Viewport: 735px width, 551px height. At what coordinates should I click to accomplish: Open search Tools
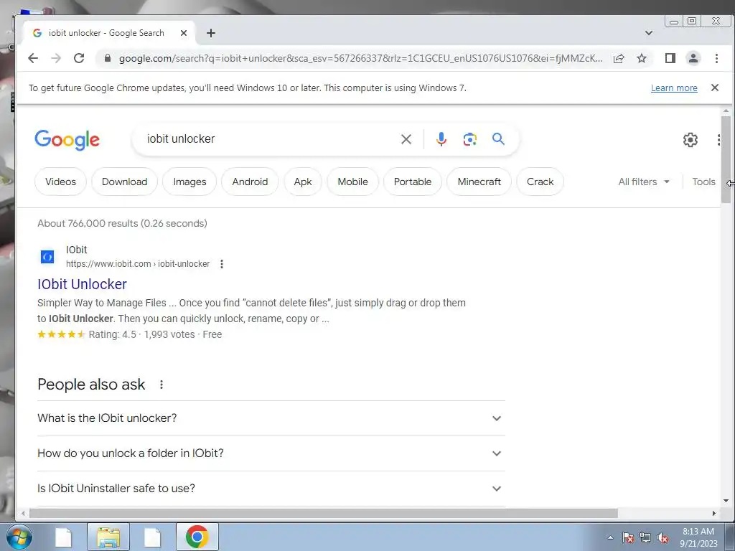point(703,182)
